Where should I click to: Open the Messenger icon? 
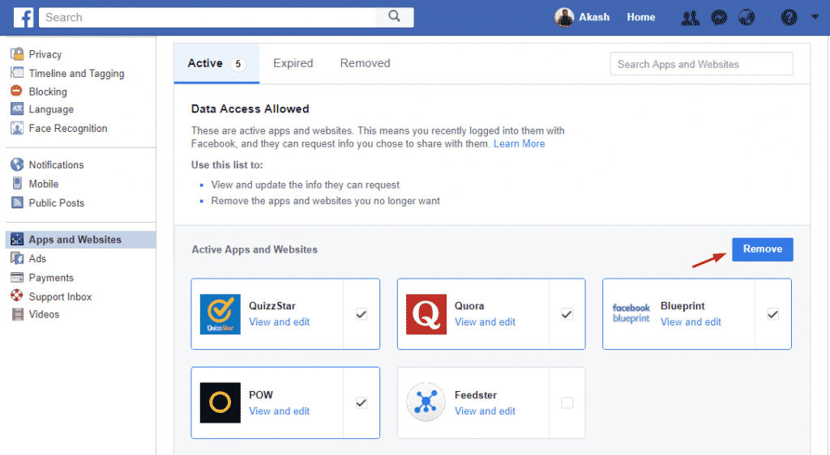click(718, 17)
